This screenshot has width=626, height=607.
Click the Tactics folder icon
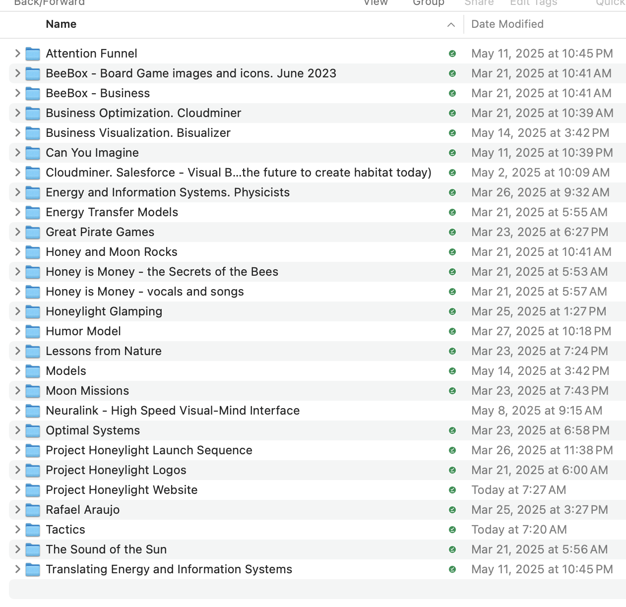33,530
